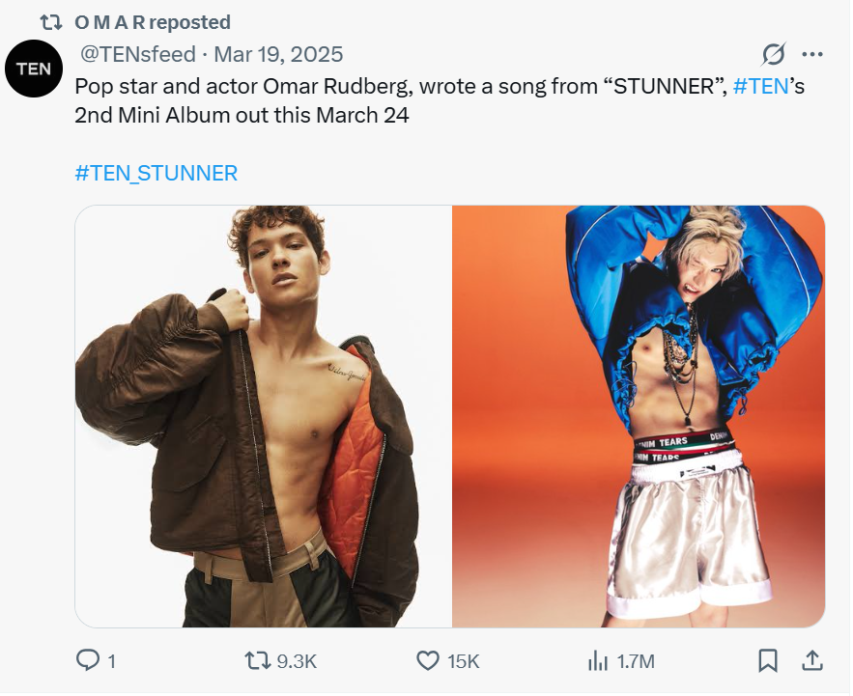Click the Grok circle-slash icon
853x696 pixels.
[x=773, y=54]
